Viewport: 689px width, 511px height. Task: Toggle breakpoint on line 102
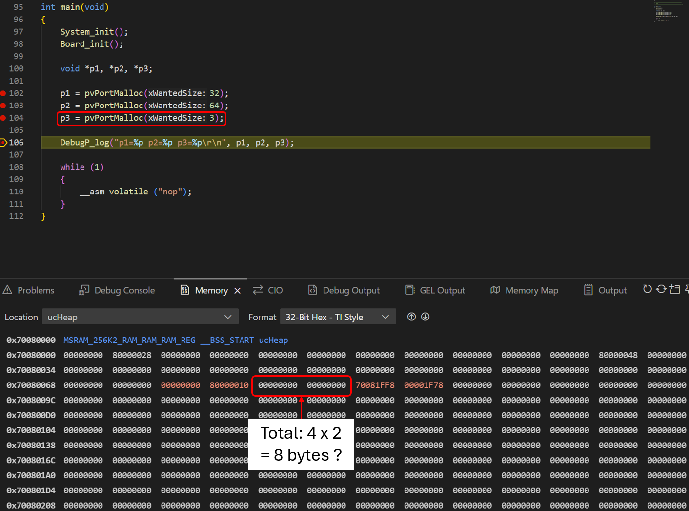tap(3, 93)
